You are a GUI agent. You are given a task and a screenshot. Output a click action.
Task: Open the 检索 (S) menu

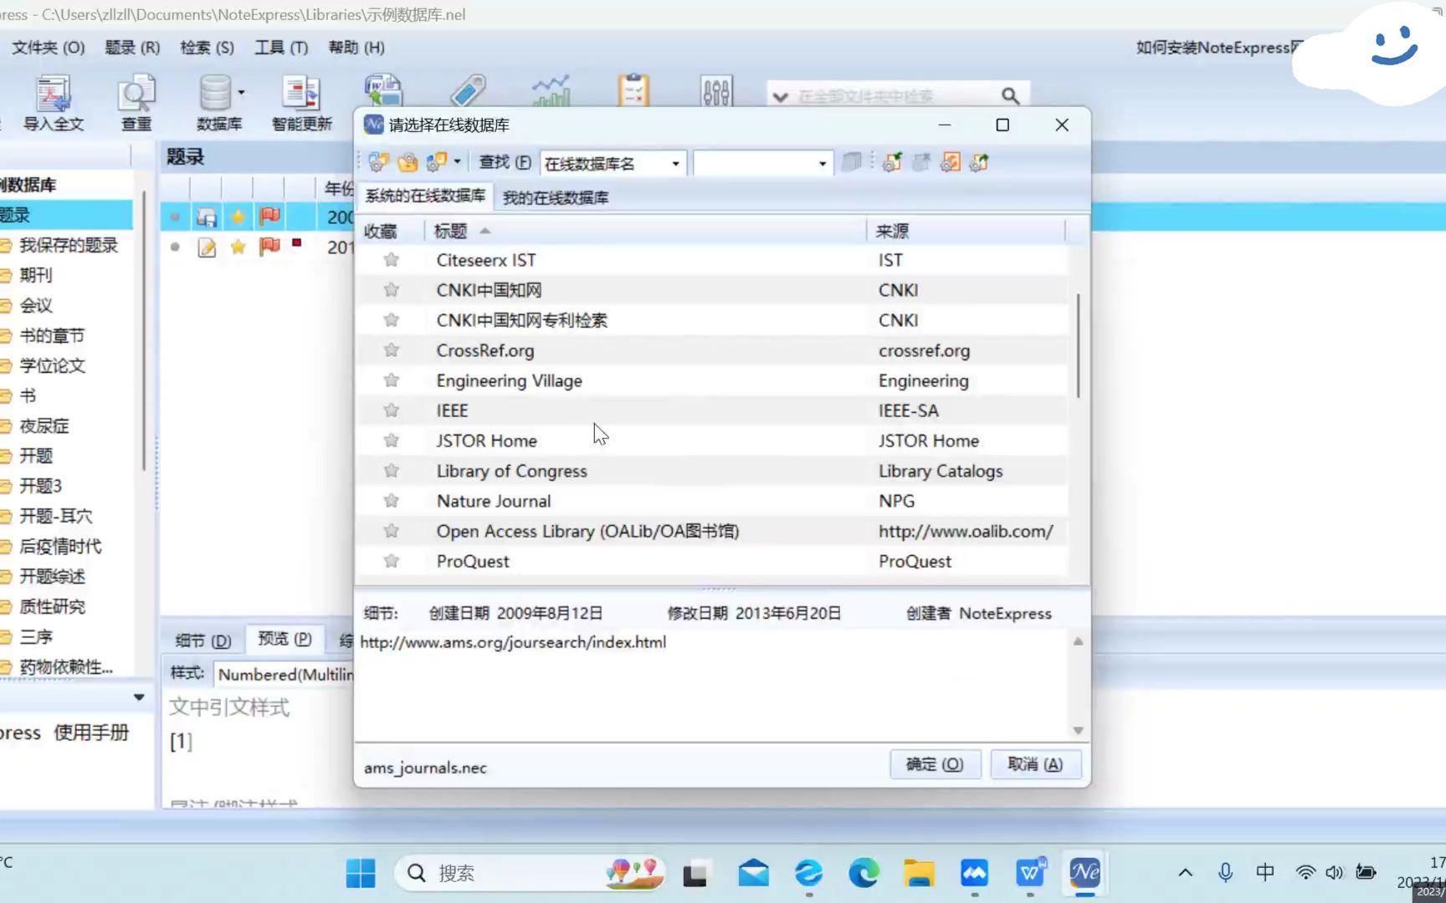pos(207,48)
